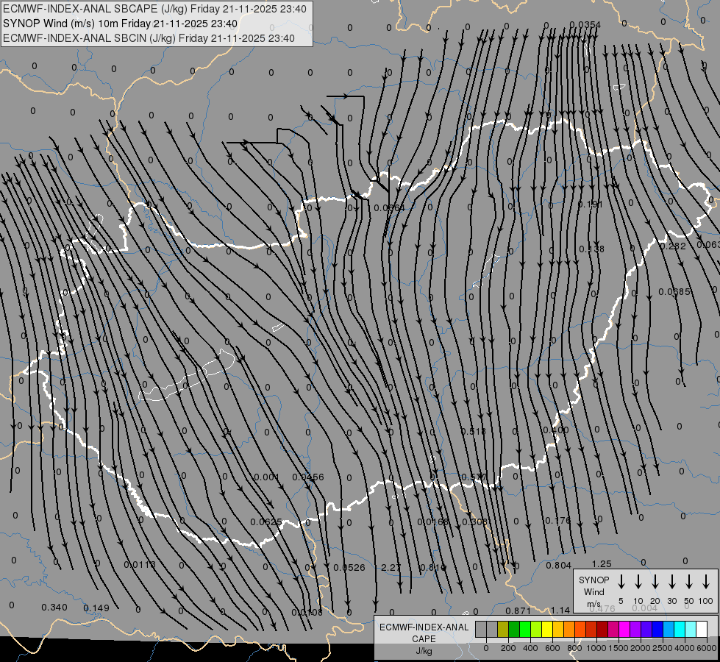Screen dimensions: 720x662
Task: Pick the pure yellow CAPE legend swatch
Action: [547, 629]
